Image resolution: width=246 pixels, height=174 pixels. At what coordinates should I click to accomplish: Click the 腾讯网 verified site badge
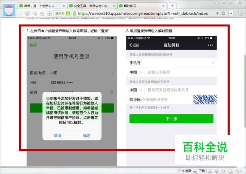pos(62,14)
